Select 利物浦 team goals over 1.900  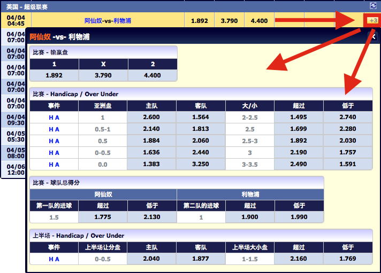point(250,217)
